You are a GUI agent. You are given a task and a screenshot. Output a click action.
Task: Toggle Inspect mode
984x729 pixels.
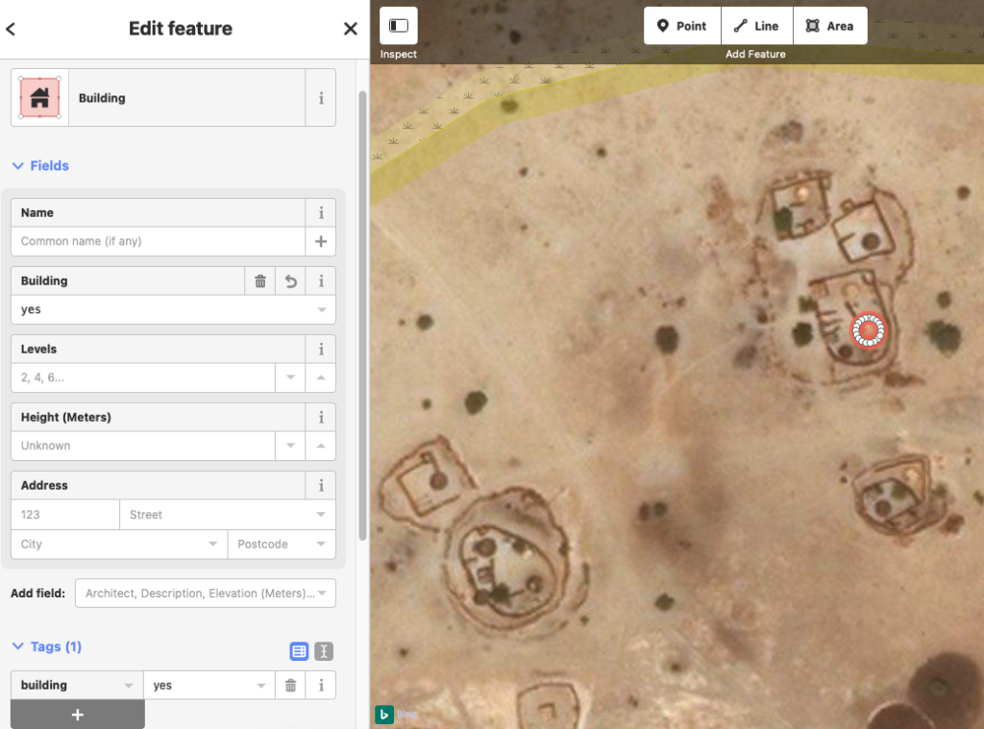398,26
